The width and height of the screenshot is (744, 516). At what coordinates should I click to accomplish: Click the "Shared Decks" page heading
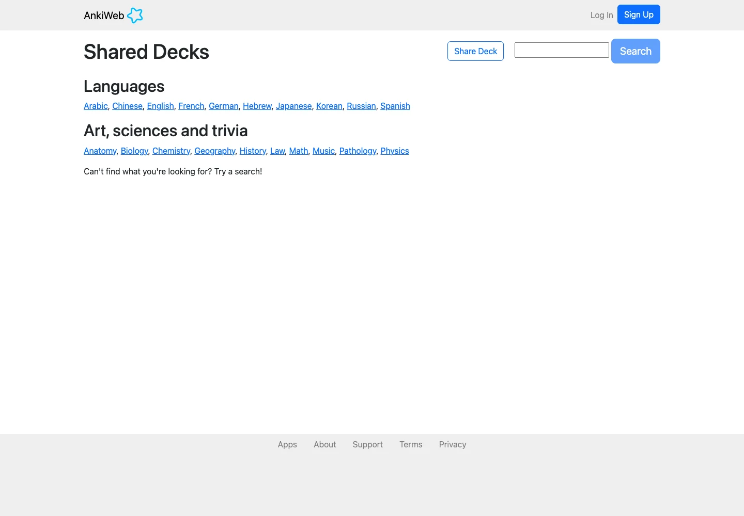click(146, 52)
